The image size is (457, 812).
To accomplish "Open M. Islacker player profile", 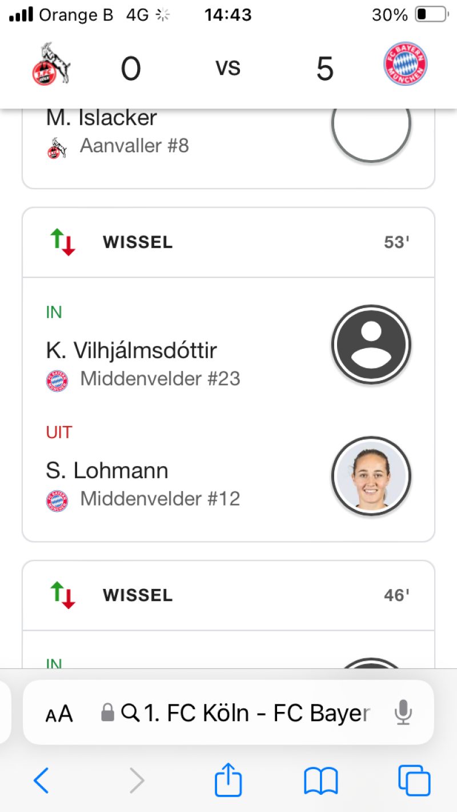I will tap(102, 118).
